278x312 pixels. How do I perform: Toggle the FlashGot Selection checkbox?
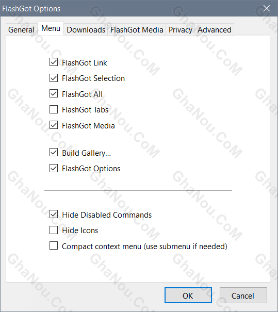(x=54, y=78)
